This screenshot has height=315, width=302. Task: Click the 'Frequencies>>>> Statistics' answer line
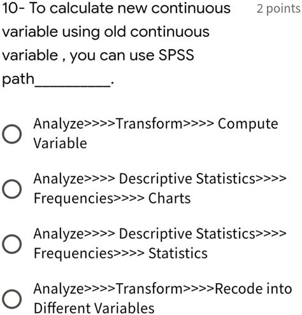click(120, 253)
